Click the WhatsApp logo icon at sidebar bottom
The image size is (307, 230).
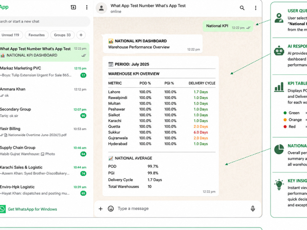(x=2, y=209)
